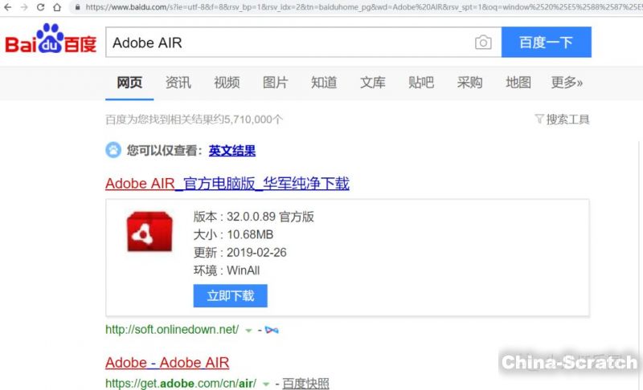
Task: Open the 搜索工具 filter
Action: pyautogui.click(x=562, y=120)
